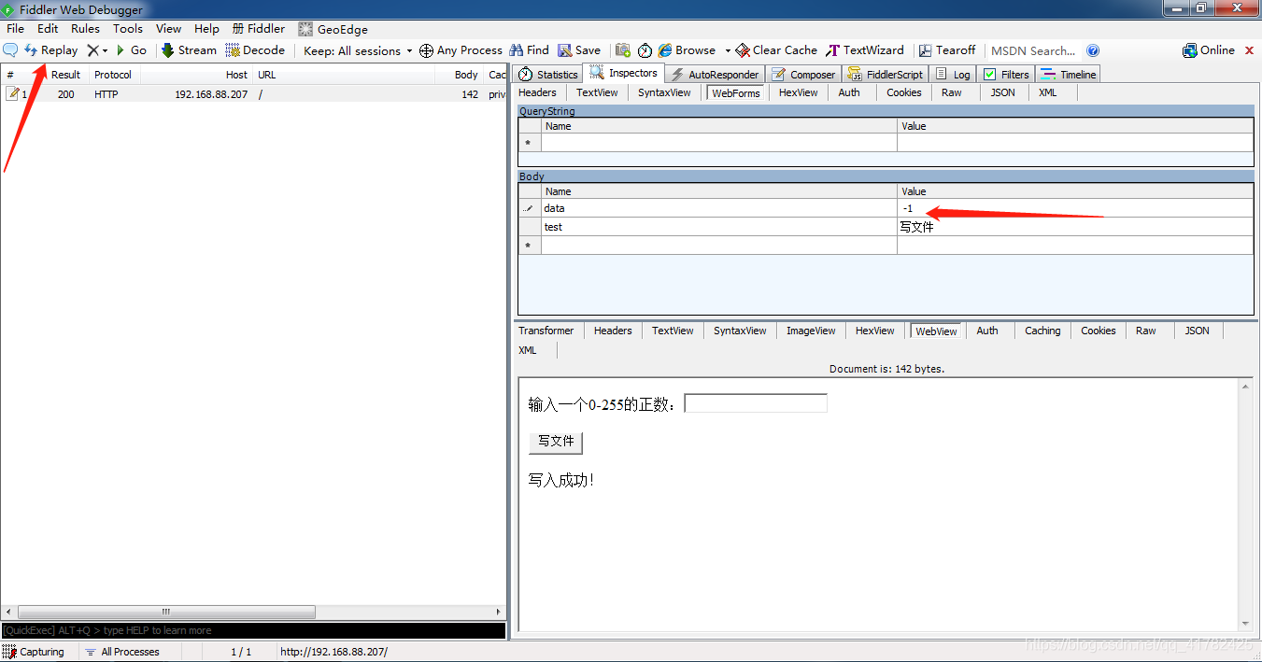
Task: Switch to the Timeline tab
Action: coord(1069,74)
